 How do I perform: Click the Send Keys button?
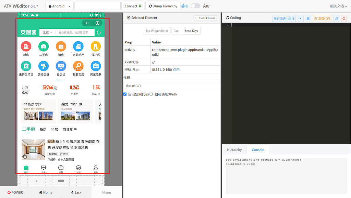pos(191,30)
